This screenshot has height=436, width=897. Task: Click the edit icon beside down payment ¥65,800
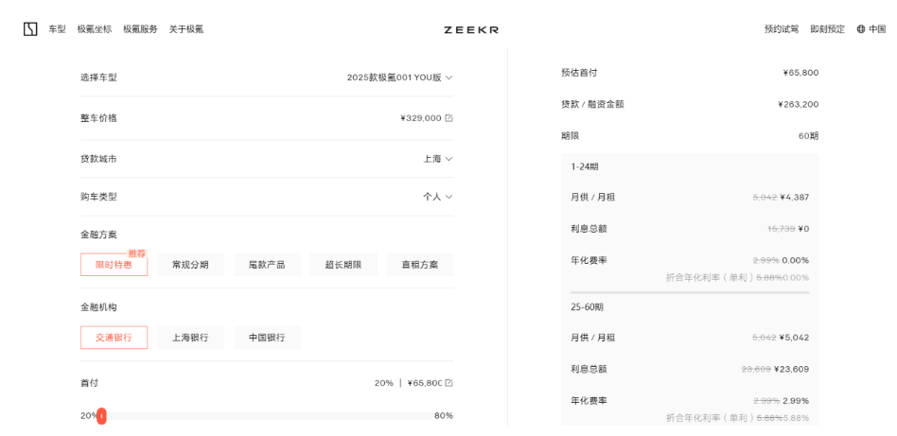pos(449,383)
